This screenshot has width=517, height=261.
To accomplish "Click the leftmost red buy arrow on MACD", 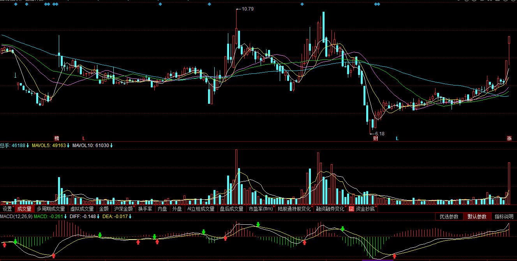I will (x=4, y=245).
